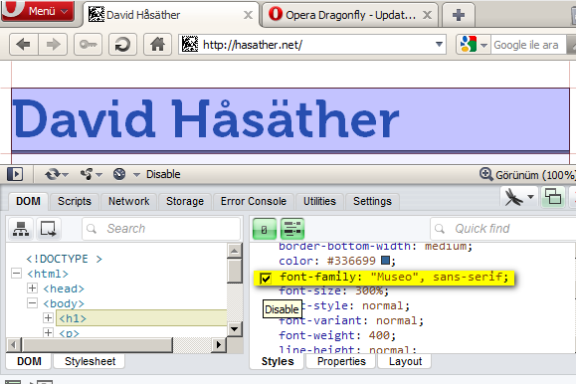Open the Opera Menü button
The image size is (576, 384).
point(37,10)
